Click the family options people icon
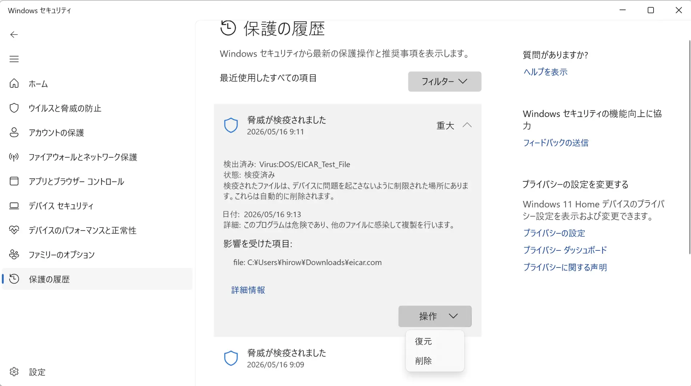This screenshot has width=691, height=386. (14, 254)
